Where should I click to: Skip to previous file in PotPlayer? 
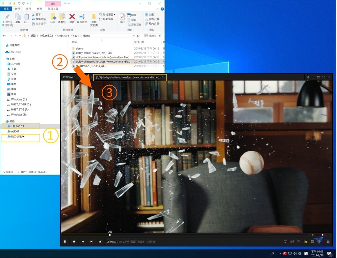pos(83,242)
